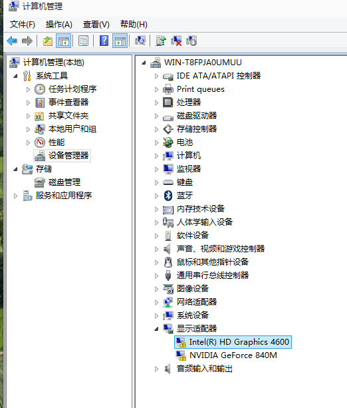This screenshot has height=408, width=347.
Task: Expand the 共享文件夹 node
Action: point(28,116)
